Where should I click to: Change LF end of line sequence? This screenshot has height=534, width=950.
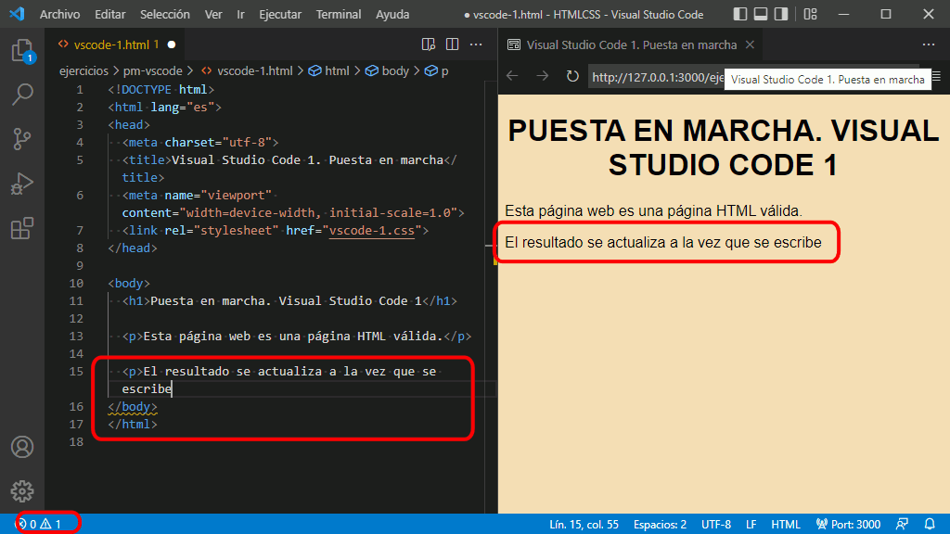click(751, 525)
